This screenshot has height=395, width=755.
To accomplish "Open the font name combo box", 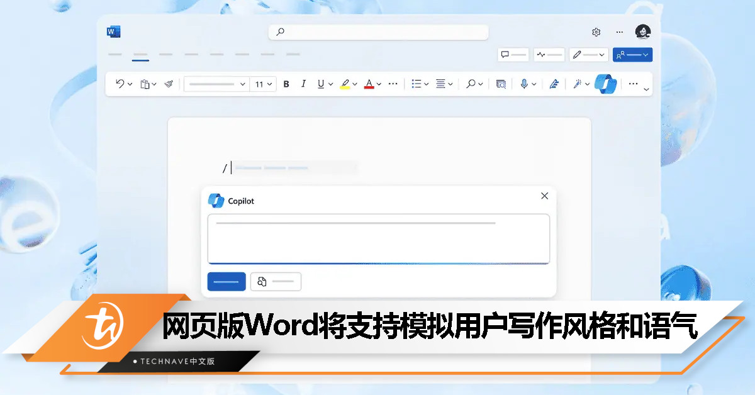I will [216, 84].
